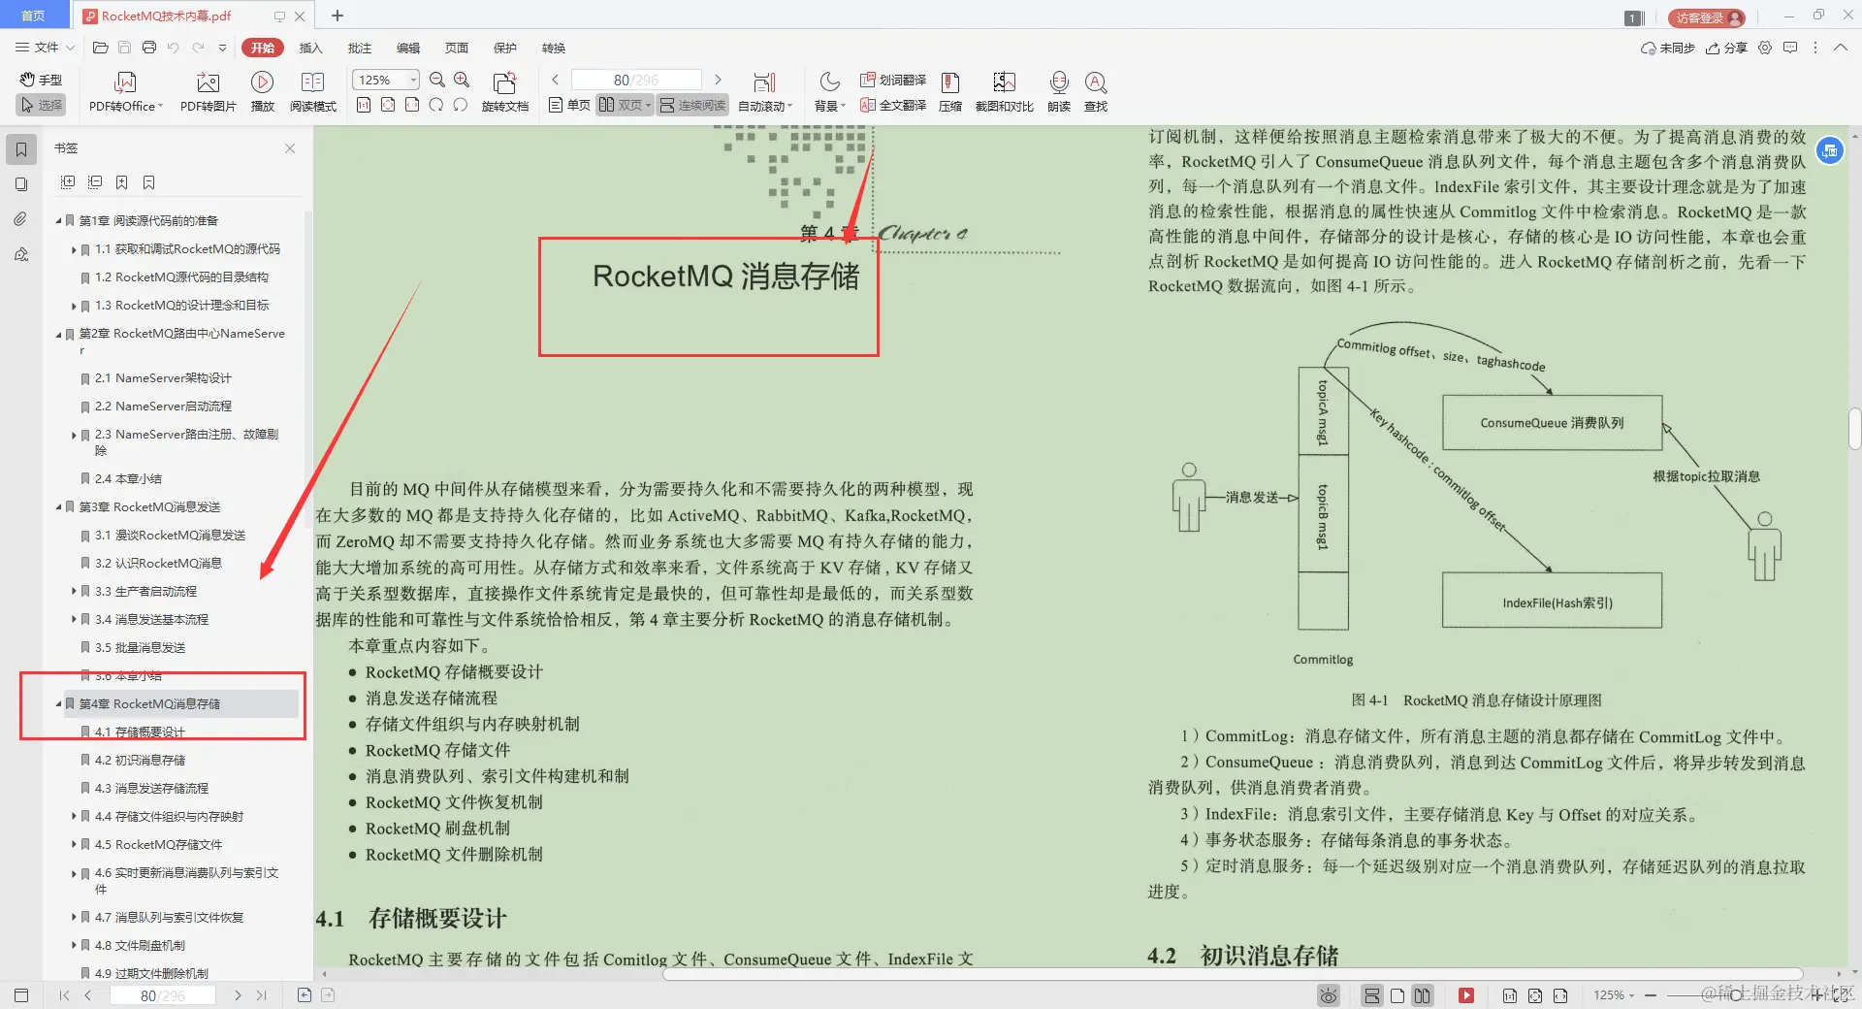
Task: Open the 文件 menu
Action: tap(43, 48)
